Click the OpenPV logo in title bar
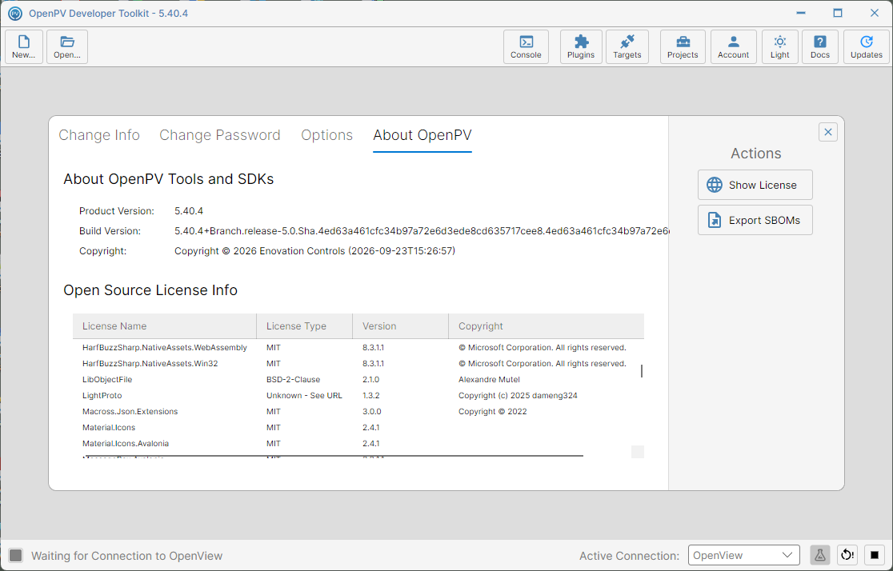893x571 pixels. click(15, 13)
